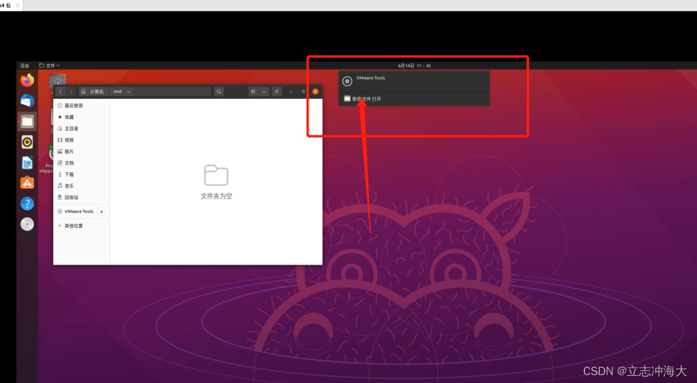Open the 视频 folder in sidebar
The height and width of the screenshot is (383, 697).
pyautogui.click(x=82, y=140)
